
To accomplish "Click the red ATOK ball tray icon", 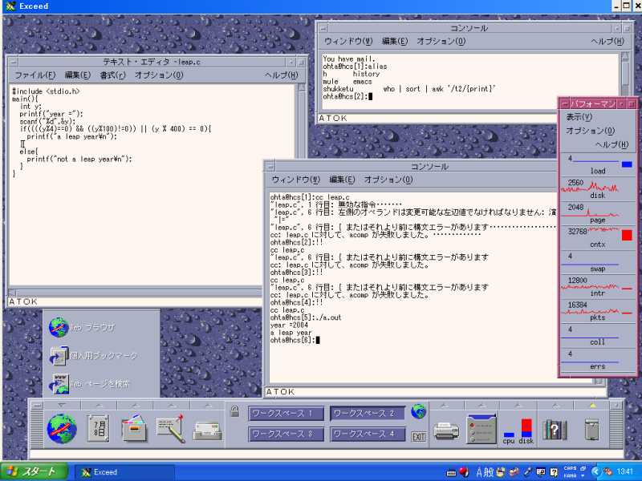I will click(x=464, y=472).
